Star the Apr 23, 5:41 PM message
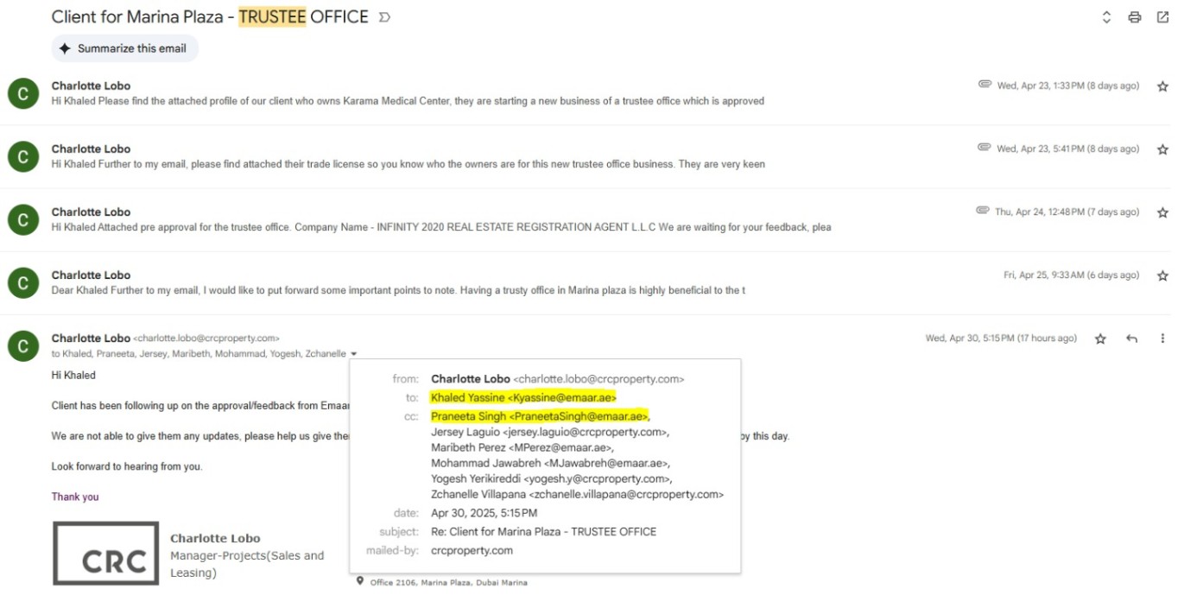The image size is (1184, 595). [1162, 149]
